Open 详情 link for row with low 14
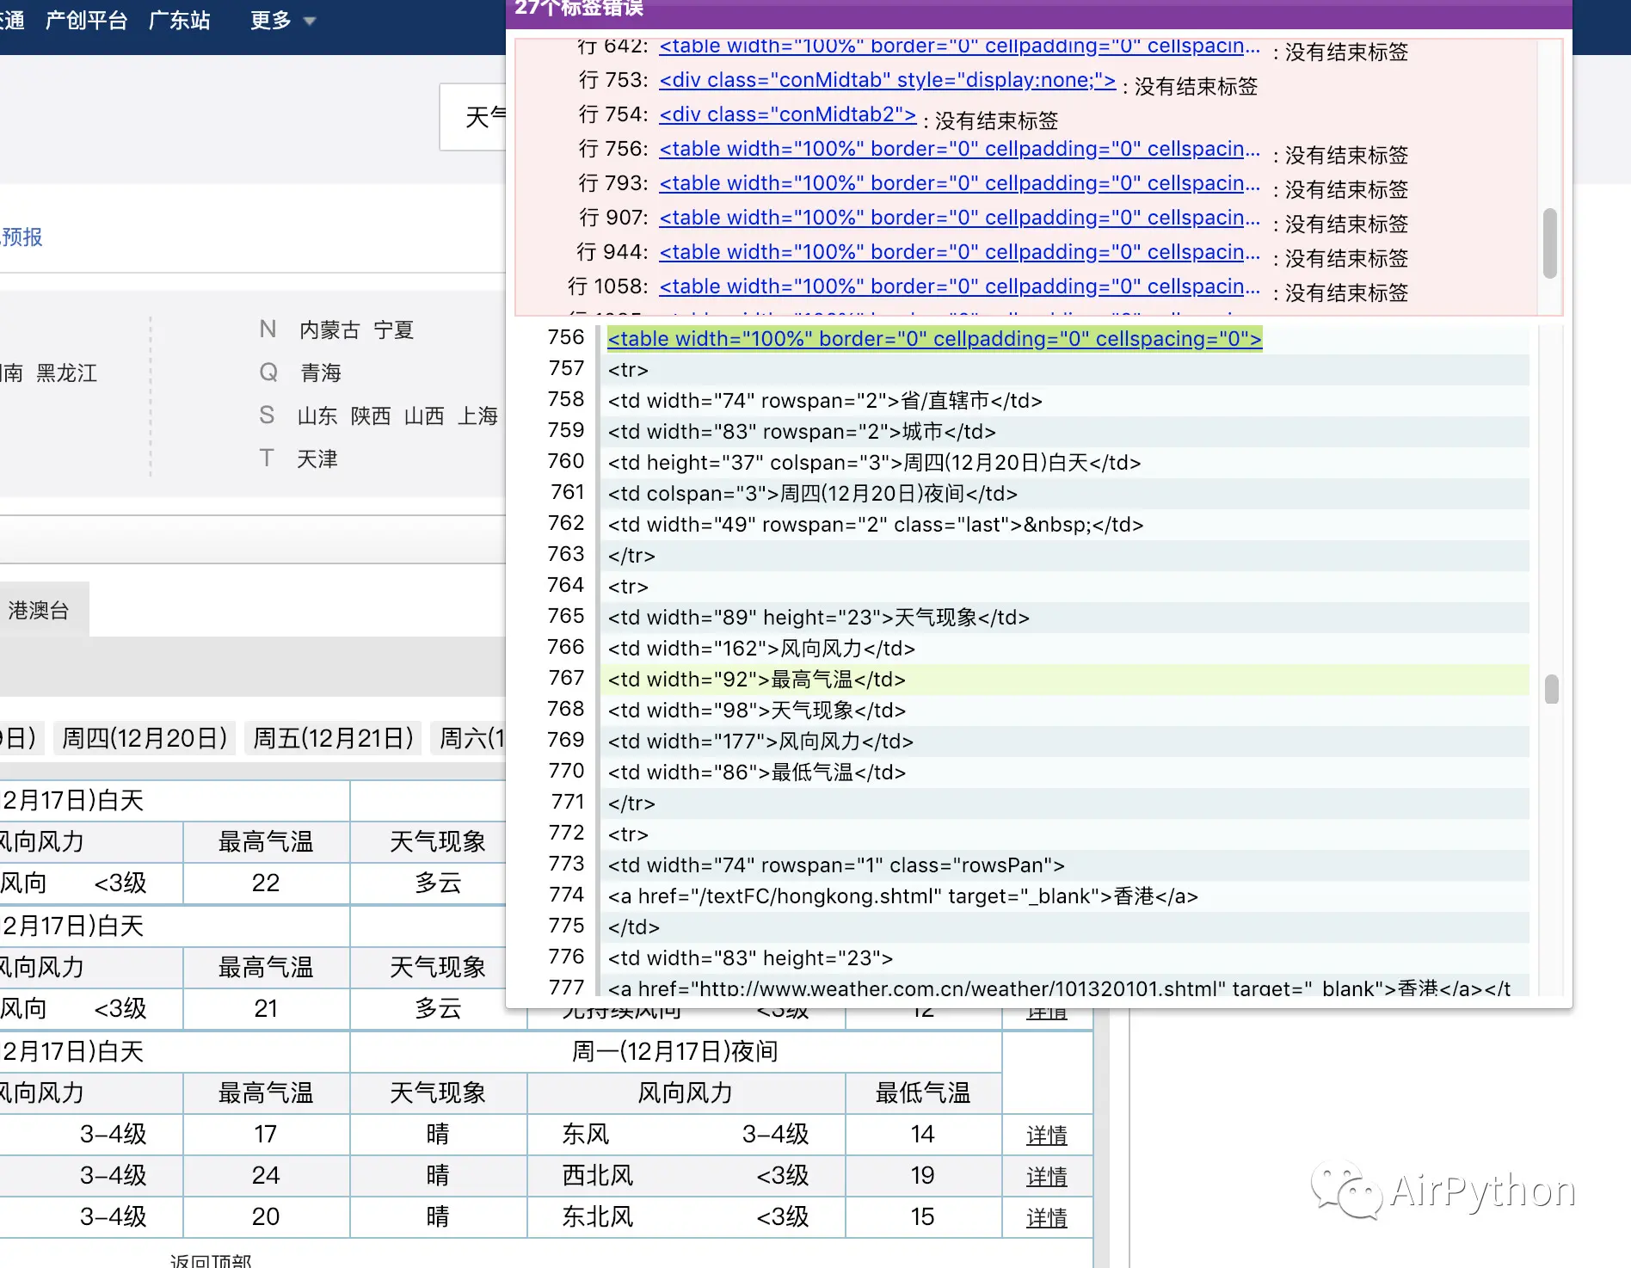Image resolution: width=1631 pixels, height=1268 pixels. coord(1047,1136)
